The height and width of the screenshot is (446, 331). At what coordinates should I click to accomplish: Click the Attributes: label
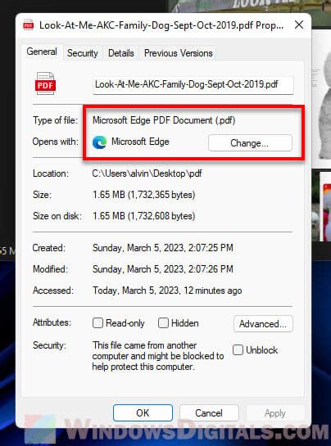click(52, 322)
